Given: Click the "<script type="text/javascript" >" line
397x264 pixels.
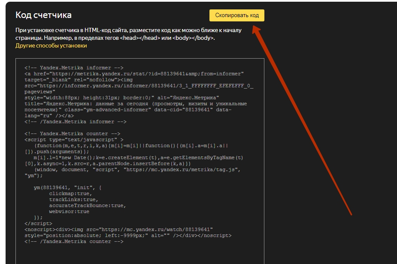Looking at the screenshot, I should 74,139.
